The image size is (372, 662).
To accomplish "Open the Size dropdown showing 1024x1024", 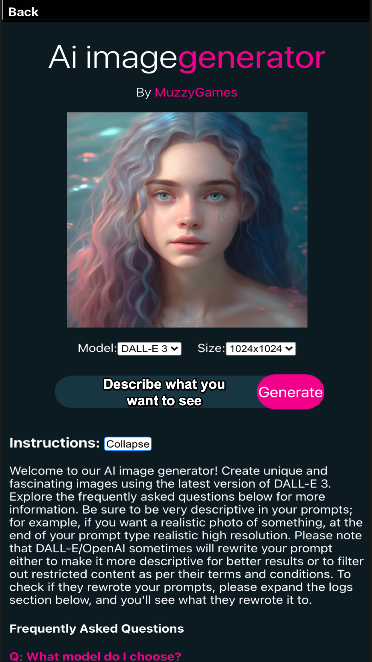I will coord(261,349).
